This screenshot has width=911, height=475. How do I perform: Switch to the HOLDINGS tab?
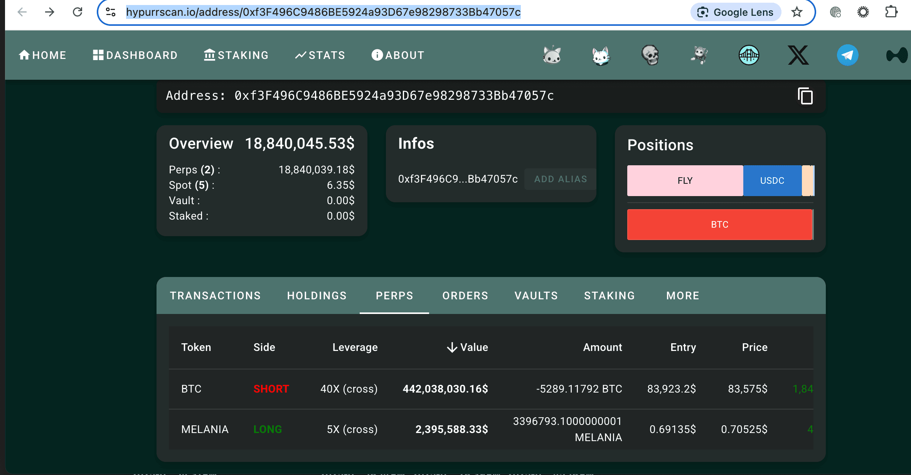point(317,295)
